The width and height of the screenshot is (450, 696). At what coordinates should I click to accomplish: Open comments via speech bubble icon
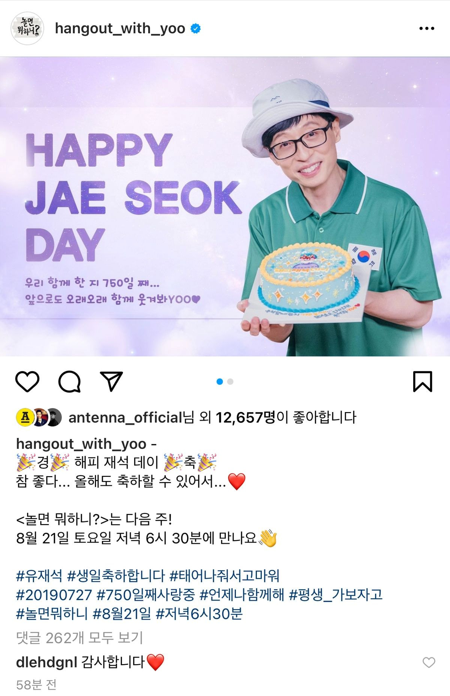[x=70, y=382]
